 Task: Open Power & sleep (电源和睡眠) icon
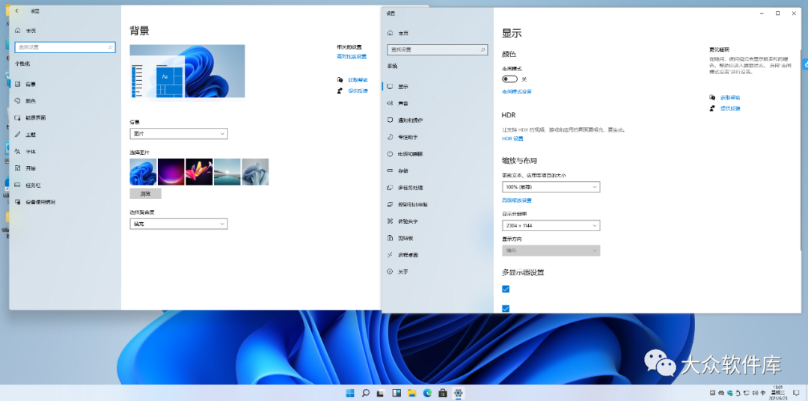(390, 154)
